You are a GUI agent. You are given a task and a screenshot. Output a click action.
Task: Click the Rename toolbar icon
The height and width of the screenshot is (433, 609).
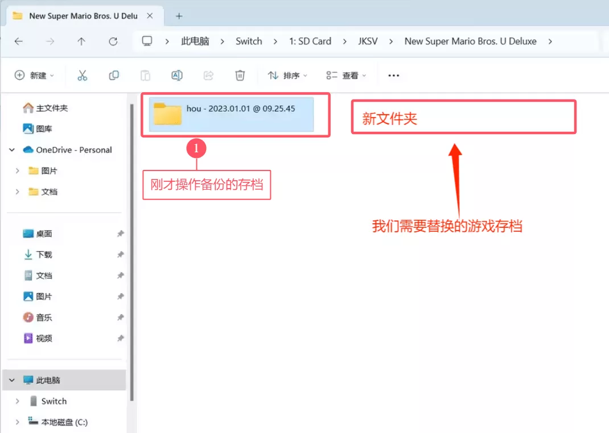tap(176, 75)
